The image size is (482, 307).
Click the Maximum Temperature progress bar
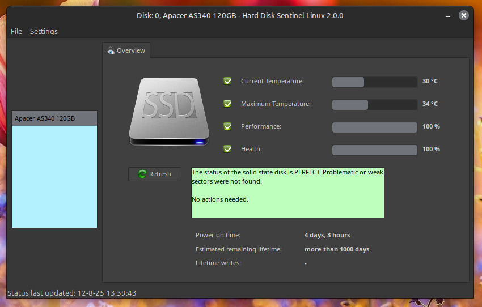(x=375, y=105)
